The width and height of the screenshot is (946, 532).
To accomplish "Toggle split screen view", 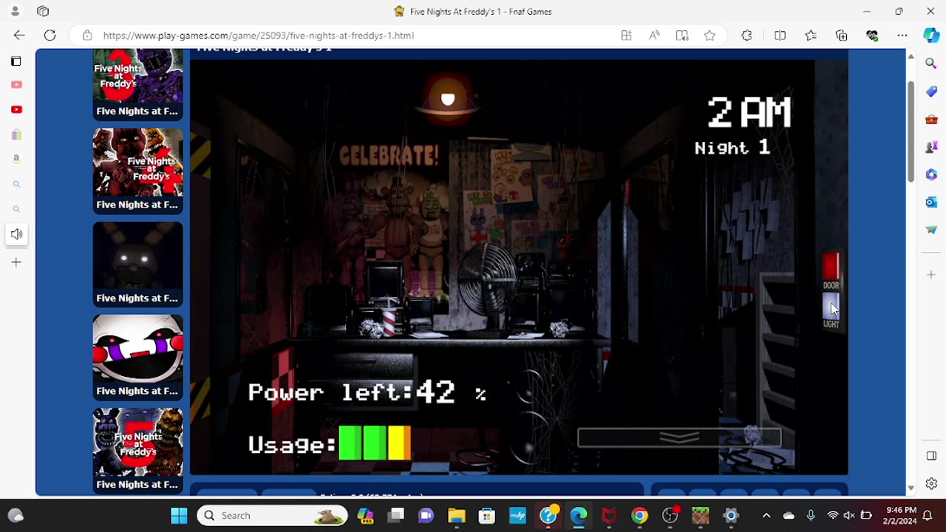I will pos(780,35).
